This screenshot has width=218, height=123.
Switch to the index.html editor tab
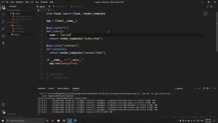[78, 6]
